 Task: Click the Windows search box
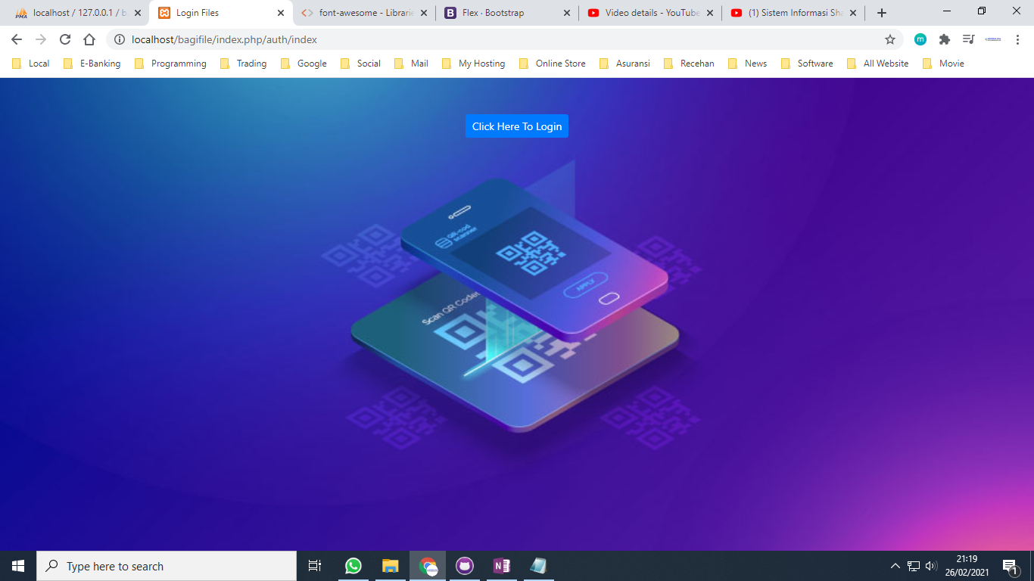[167, 566]
